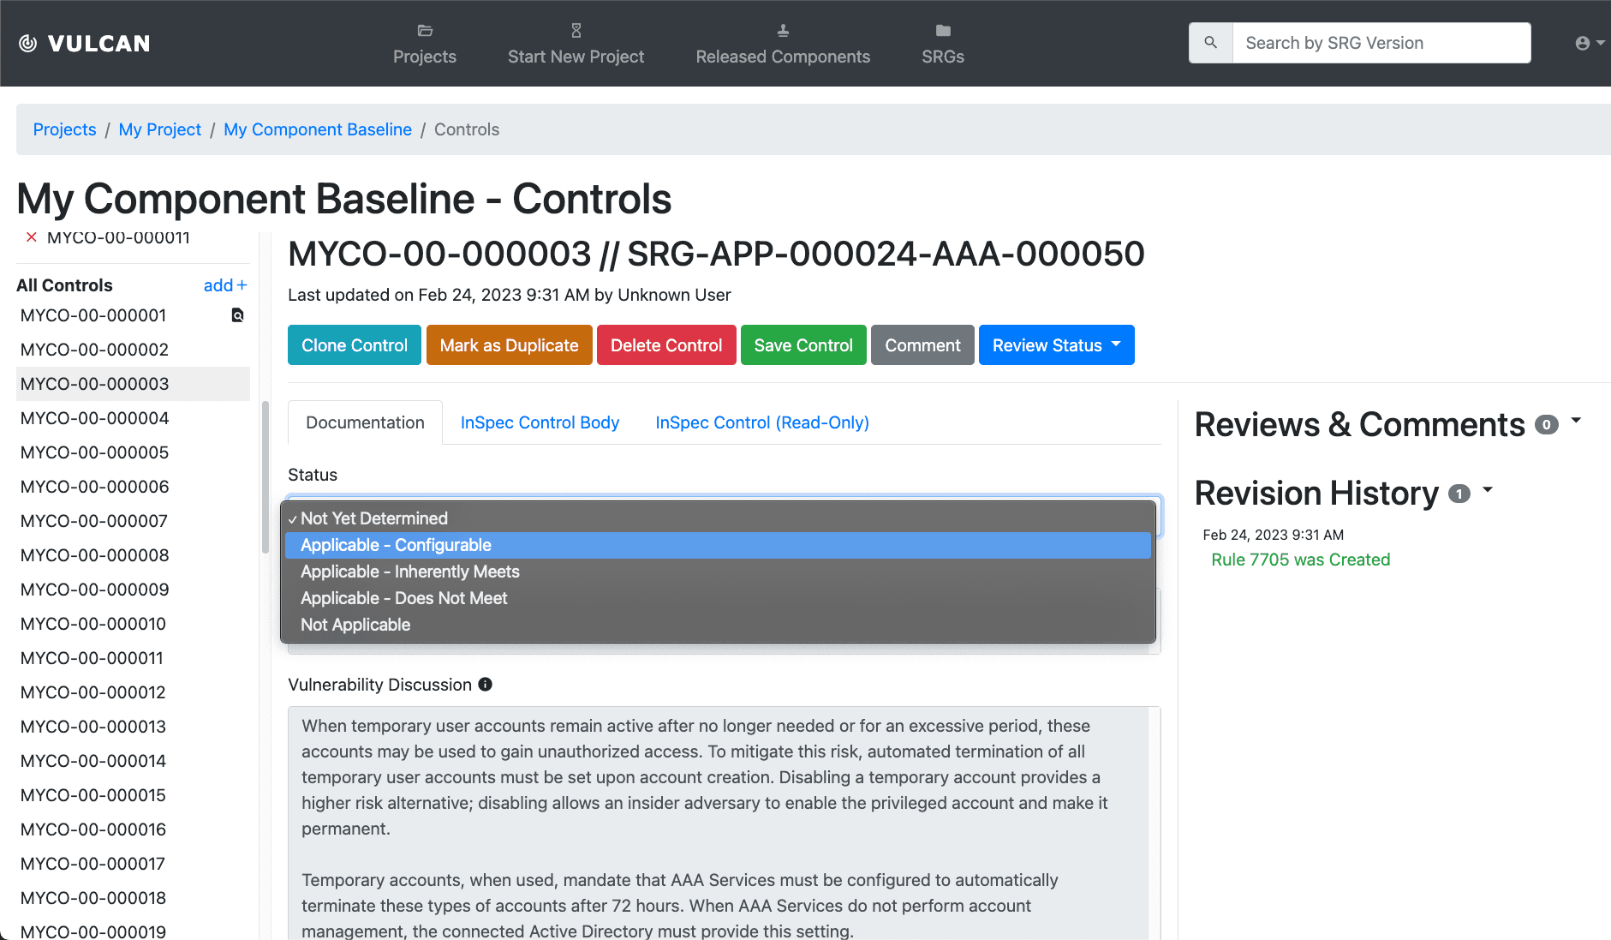Open the Review Status dropdown

tap(1056, 344)
